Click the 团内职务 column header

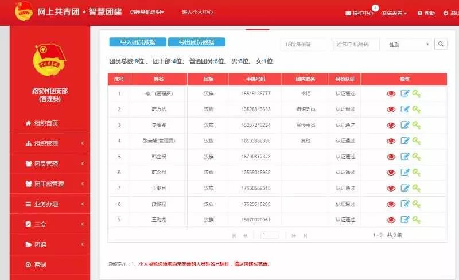click(305, 79)
